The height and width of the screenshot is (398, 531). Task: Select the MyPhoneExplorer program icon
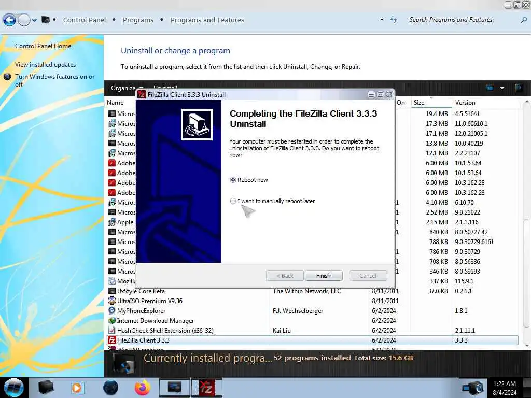pyautogui.click(x=112, y=311)
